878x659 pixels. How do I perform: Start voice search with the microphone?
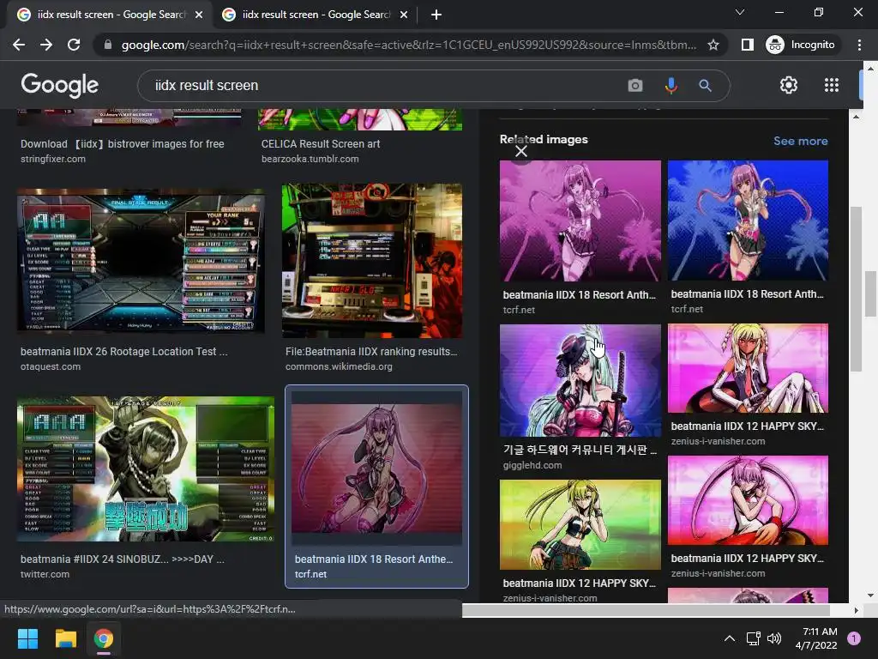point(671,85)
